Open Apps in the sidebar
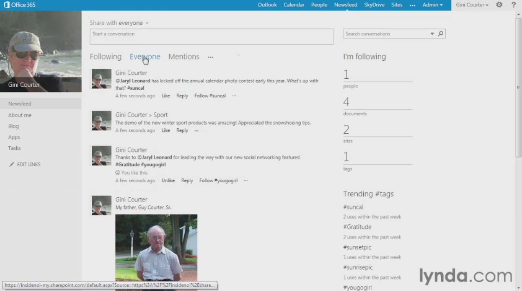Image resolution: width=522 pixels, height=291 pixels. [x=14, y=137]
